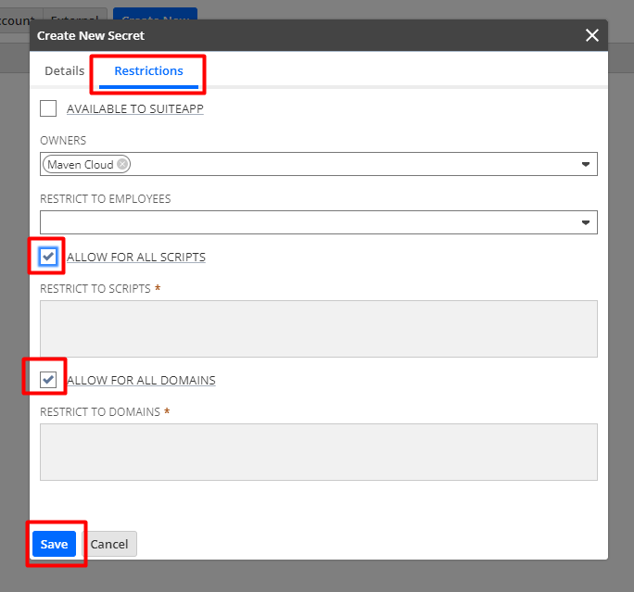The width and height of the screenshot is (634, 592).
Task: Remove the Maven Cloud owner tag
Action: pos(122,164)
